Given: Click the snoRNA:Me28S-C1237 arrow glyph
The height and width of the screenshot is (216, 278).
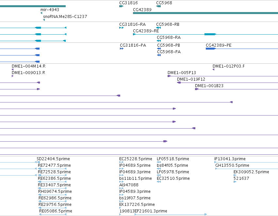Looking at the screenshot, I should click(x=44, y=20).
